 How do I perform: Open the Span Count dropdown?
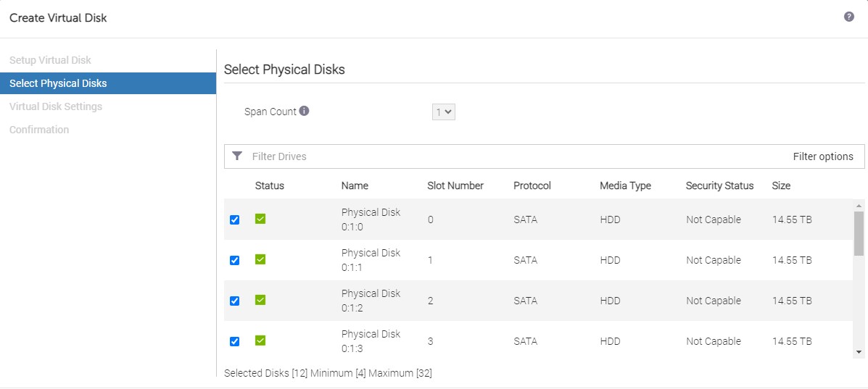(443, 112)
